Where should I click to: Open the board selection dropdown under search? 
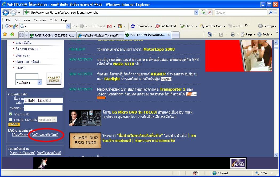point(40,82)
